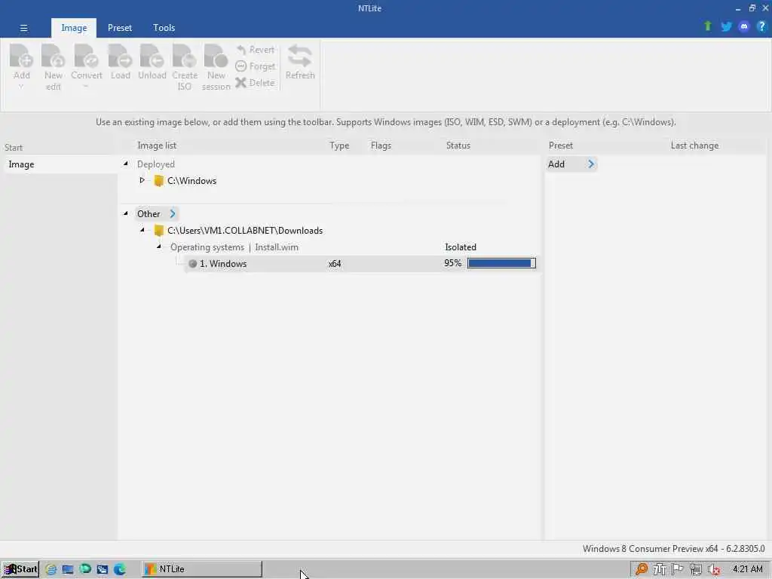
Task: Click the Refresh icon
Action: pyautogui.click(x=300, y=56)
